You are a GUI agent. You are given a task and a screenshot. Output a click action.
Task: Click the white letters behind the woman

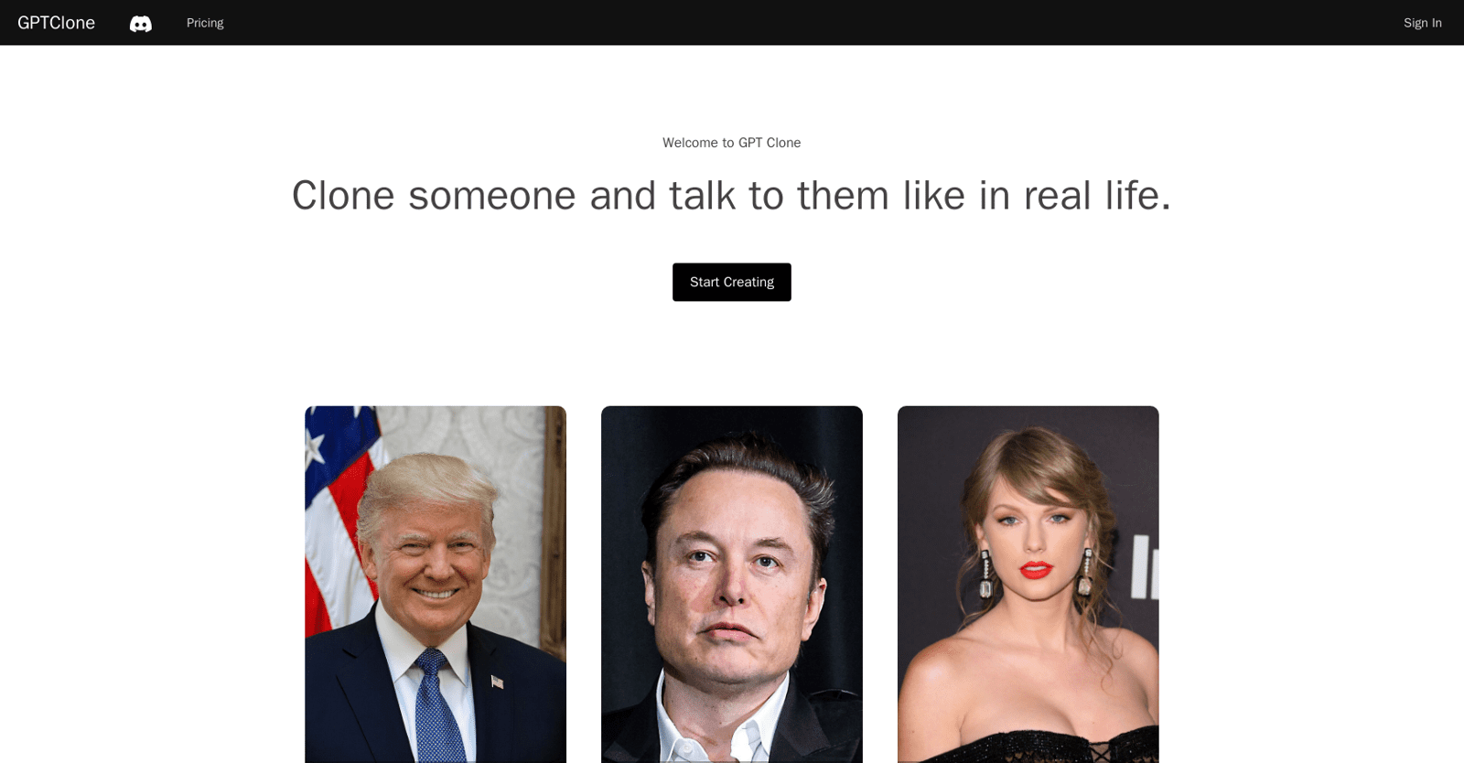pyautogui.click(x=1145, y=567)
